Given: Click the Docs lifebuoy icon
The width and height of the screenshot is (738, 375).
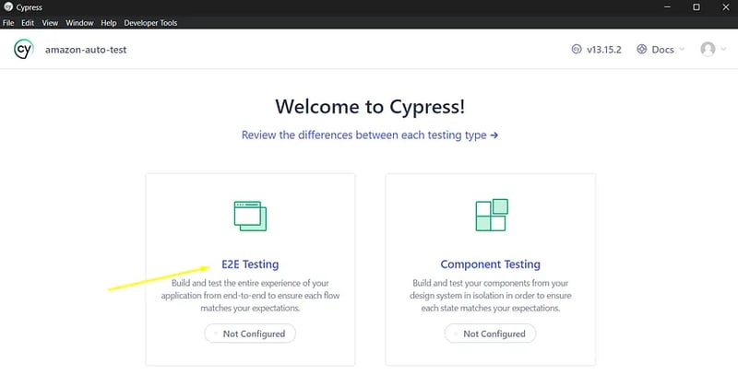Looking at the screenshot, I should (641, 50).
